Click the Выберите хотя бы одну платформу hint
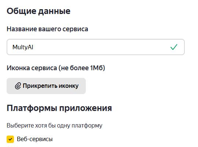Screen dimensions: 198x147 [x=54, y=126]
